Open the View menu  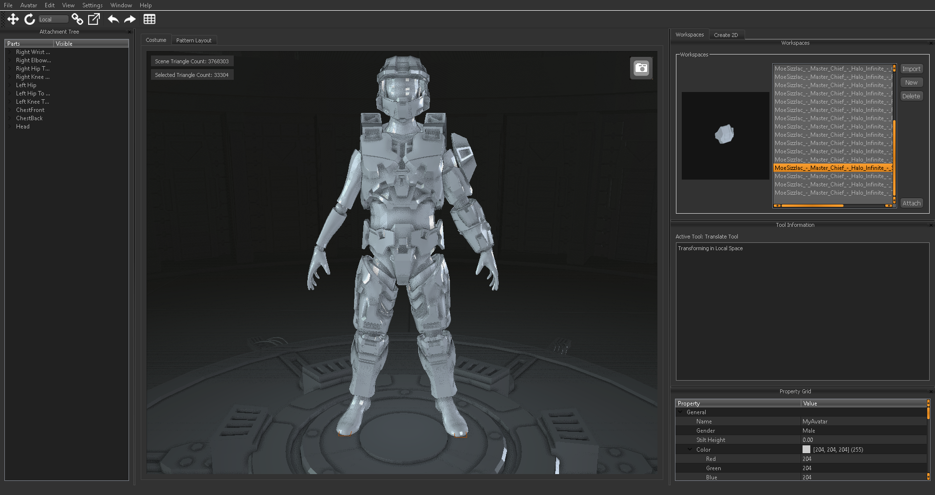coord(68,5)
